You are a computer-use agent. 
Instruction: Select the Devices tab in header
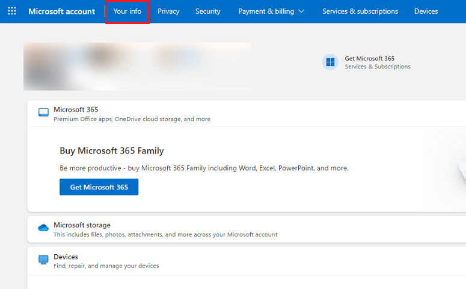[x=426, y=11]
